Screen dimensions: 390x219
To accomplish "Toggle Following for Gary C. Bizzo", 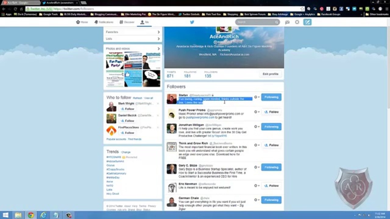I will point(271,167).
